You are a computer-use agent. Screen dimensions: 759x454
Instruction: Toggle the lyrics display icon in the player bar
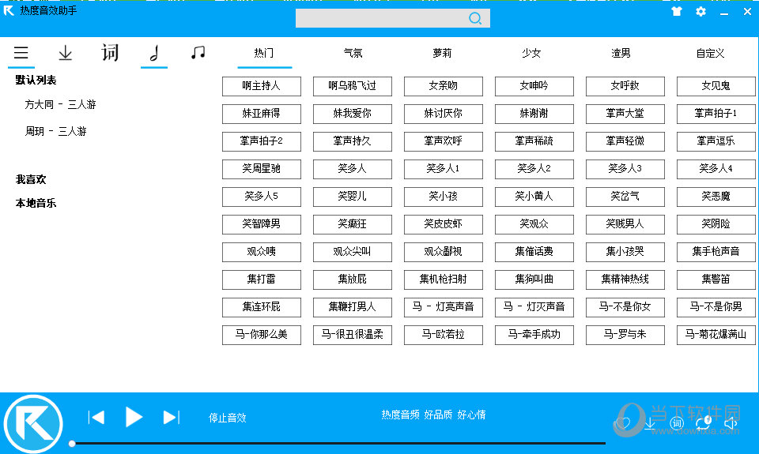coord(677,423)
